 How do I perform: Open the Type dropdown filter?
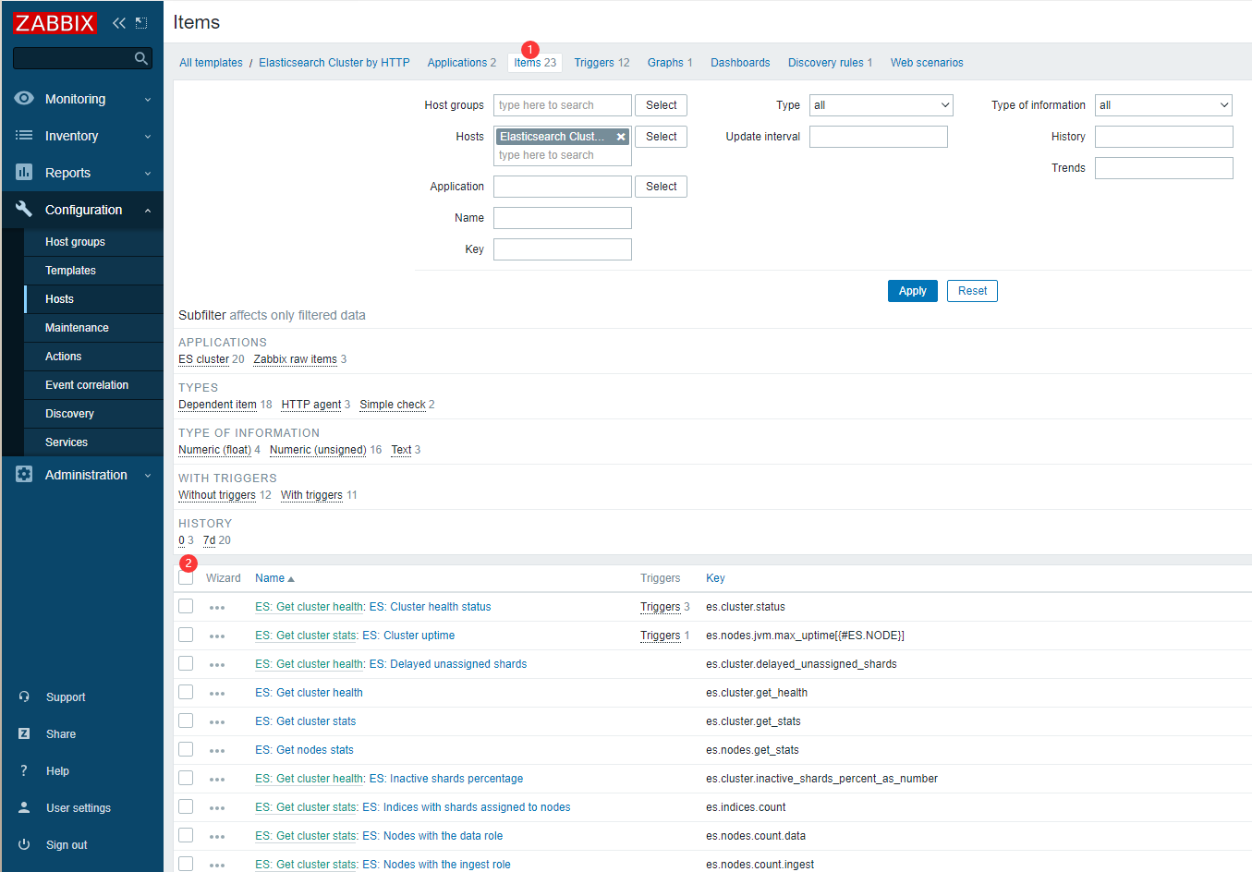pyautogui.click(x=881, y=105)
